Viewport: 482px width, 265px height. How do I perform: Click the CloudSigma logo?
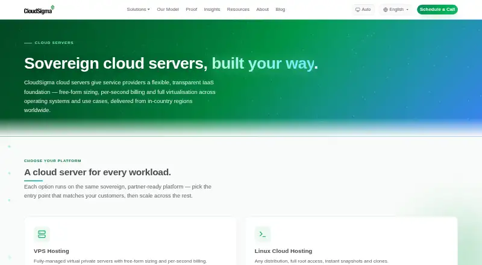pyautogui.click(x=39, y=10)
